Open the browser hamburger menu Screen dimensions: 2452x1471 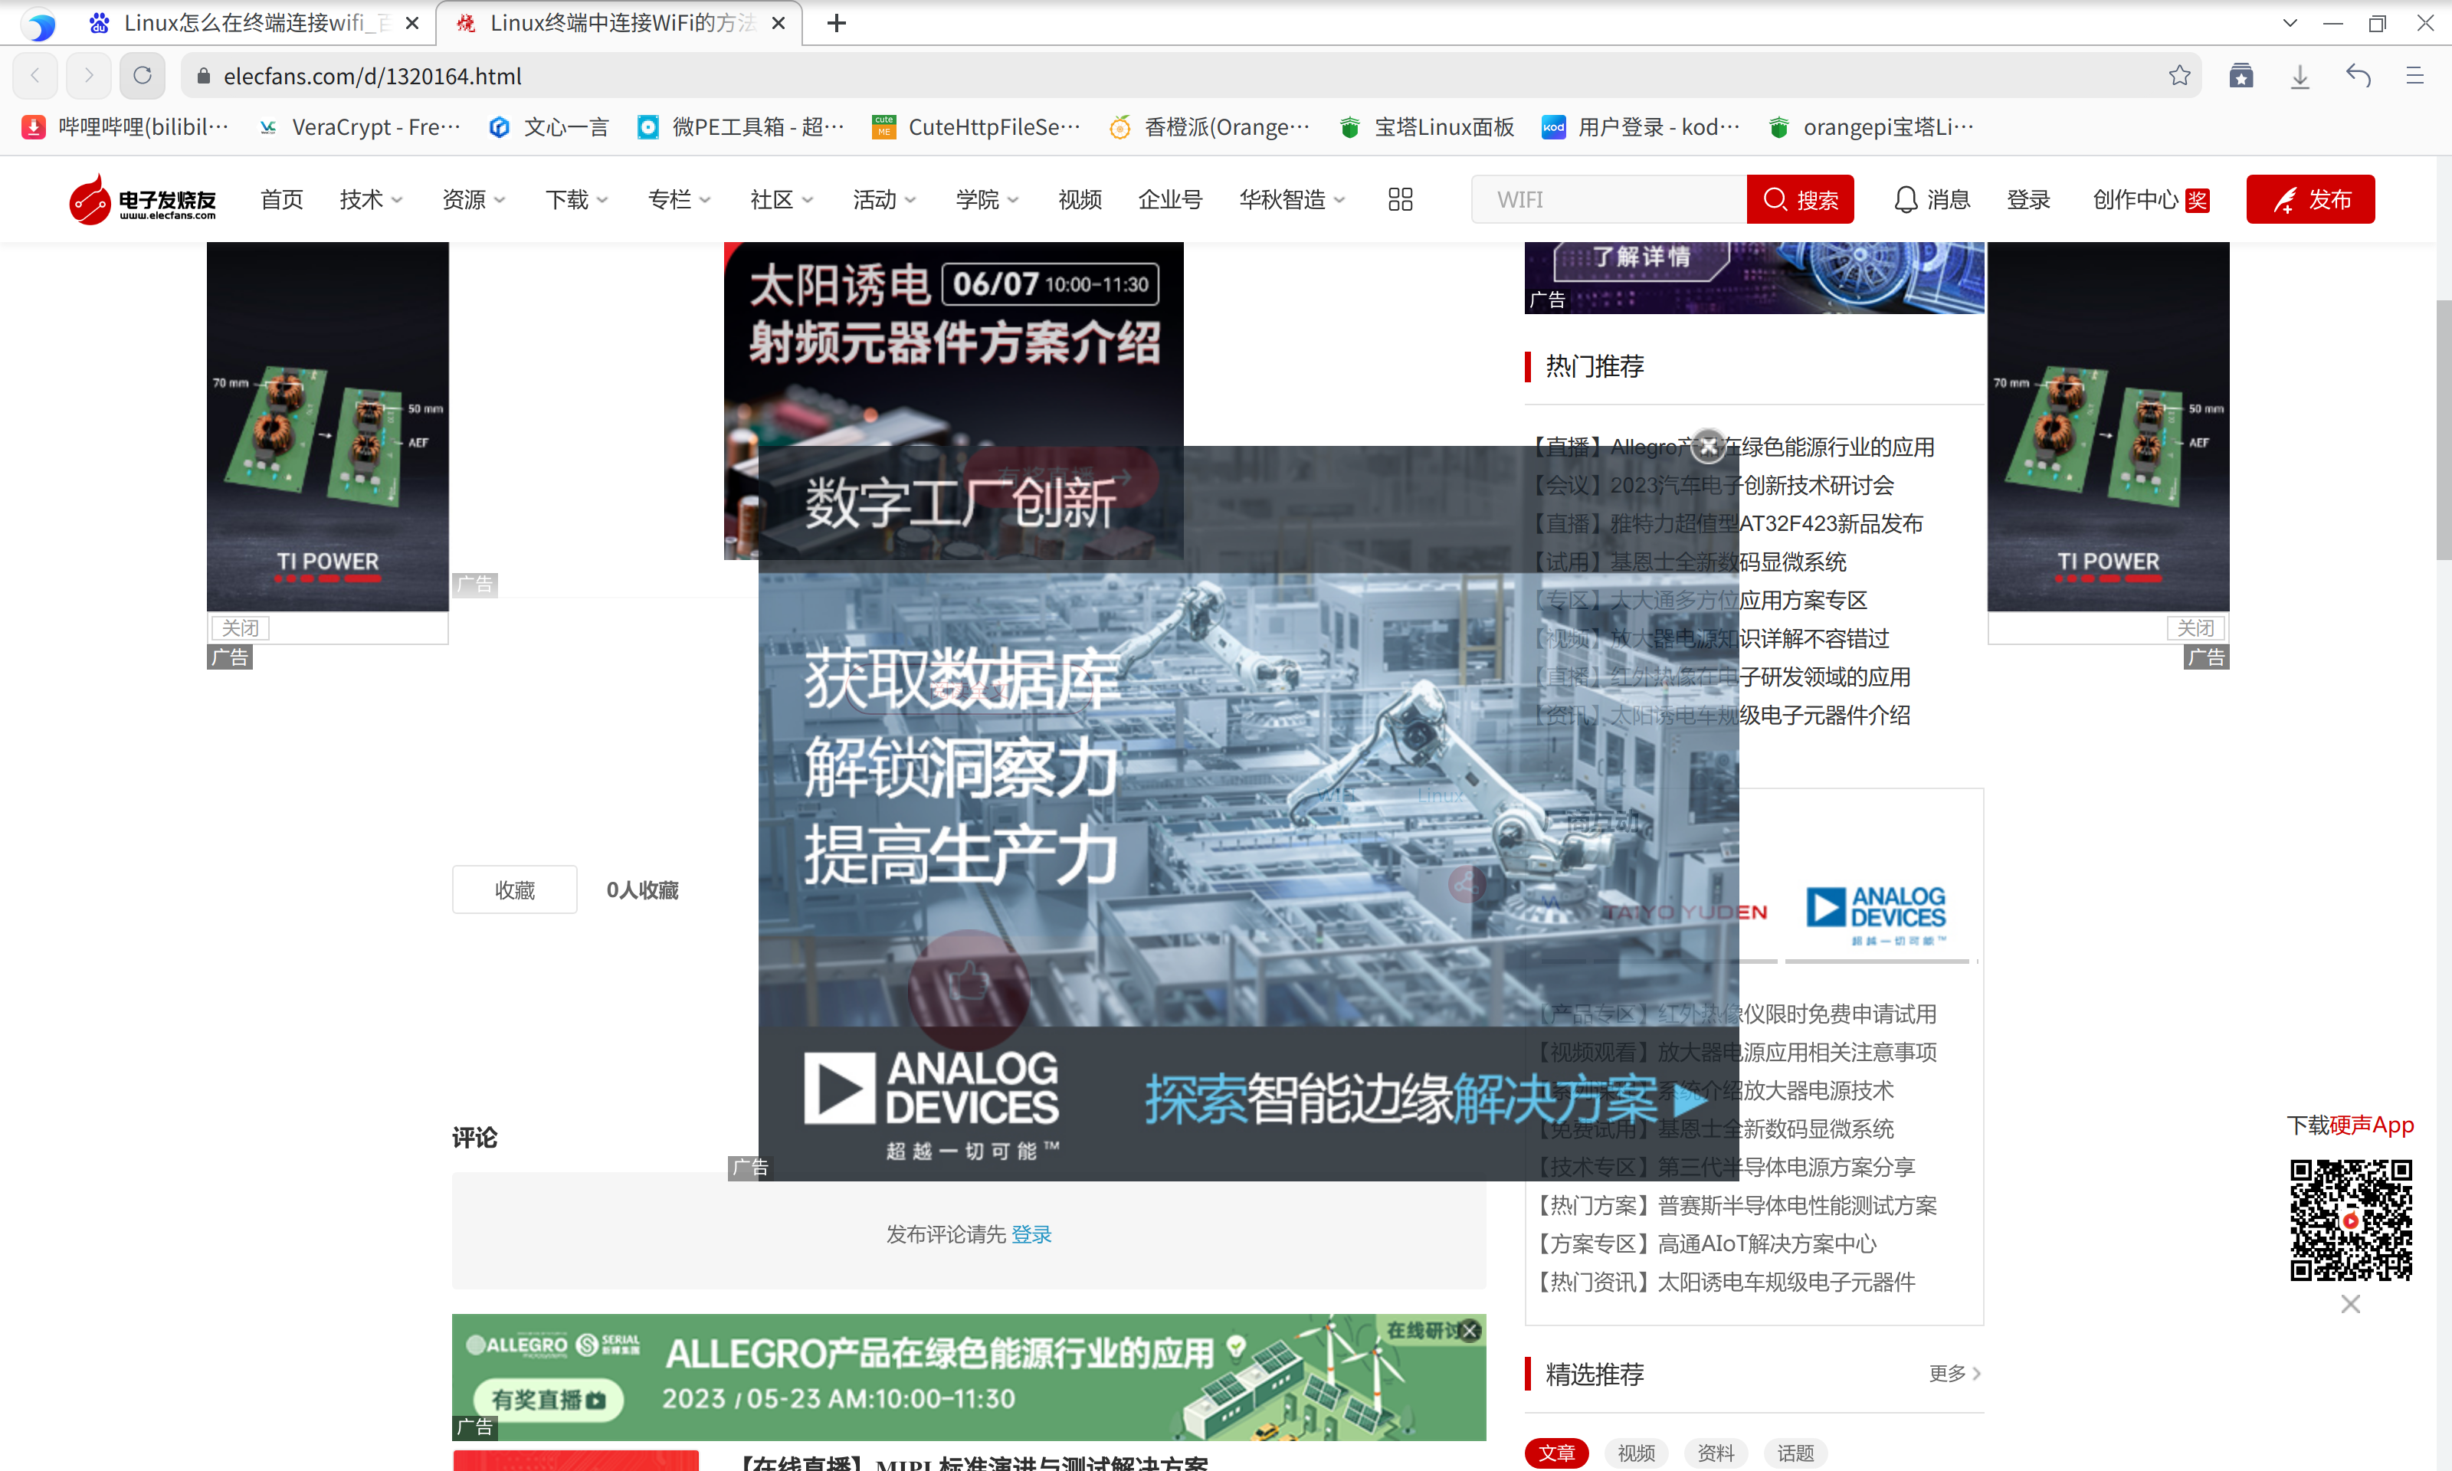point(2414,75)
